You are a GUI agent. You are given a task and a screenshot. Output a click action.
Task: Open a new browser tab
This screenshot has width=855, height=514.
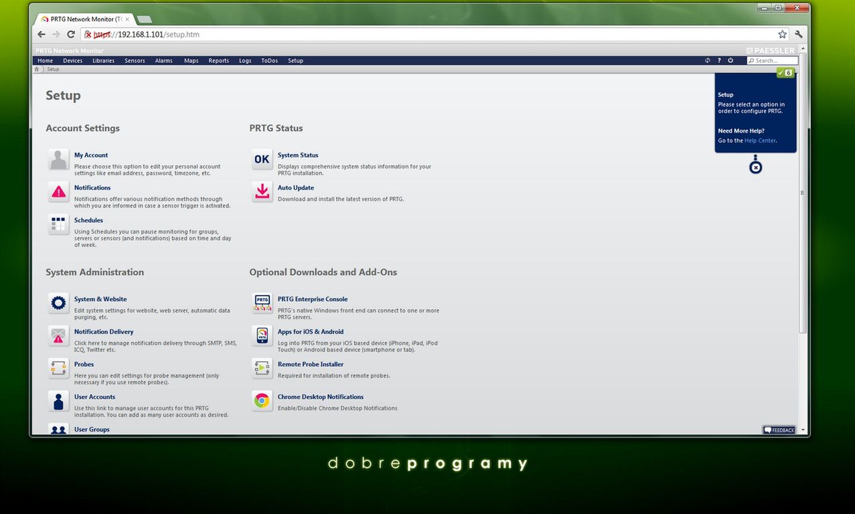pyautogui.click(x=144, y=19)
